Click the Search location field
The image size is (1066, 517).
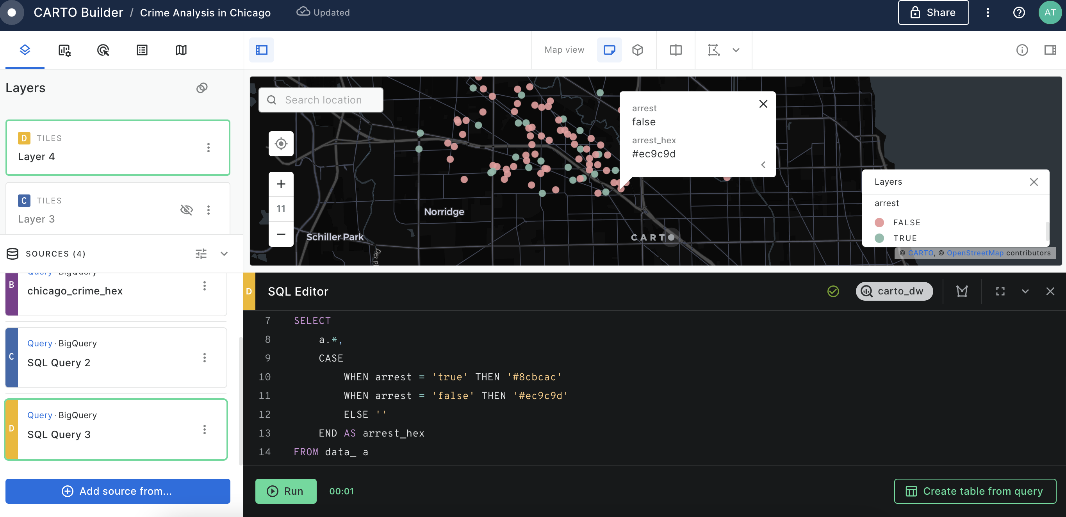click(x=321, y=100)
